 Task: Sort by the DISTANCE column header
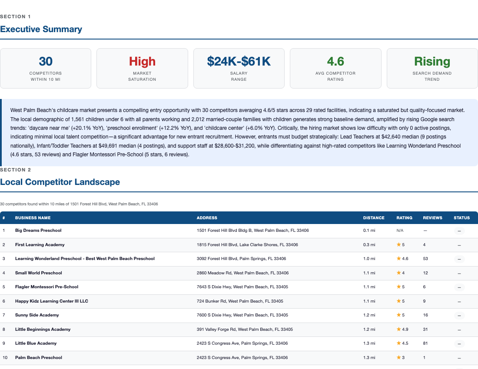point(374,217)
